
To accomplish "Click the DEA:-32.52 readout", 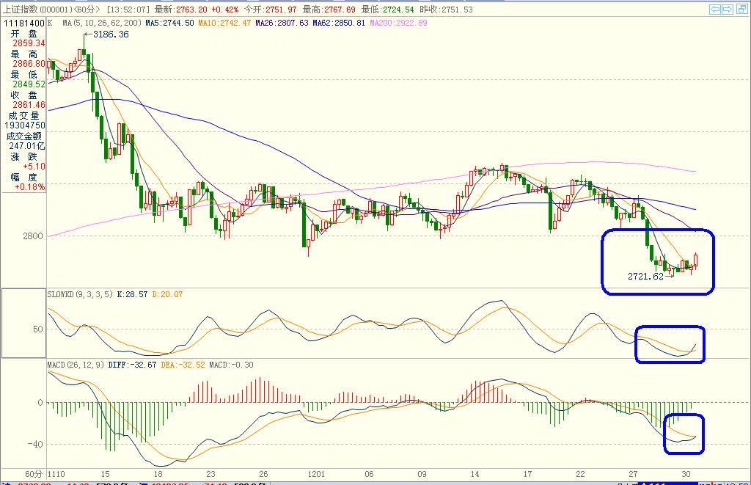I will [x=183, y=365].
